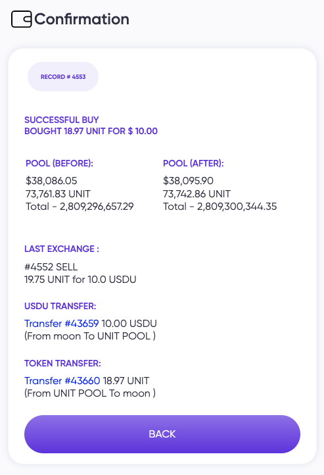
Task: Select the BOUGHT 18.97 UNIT FOR $ 10.00 text
Action: tap(91, 131)
